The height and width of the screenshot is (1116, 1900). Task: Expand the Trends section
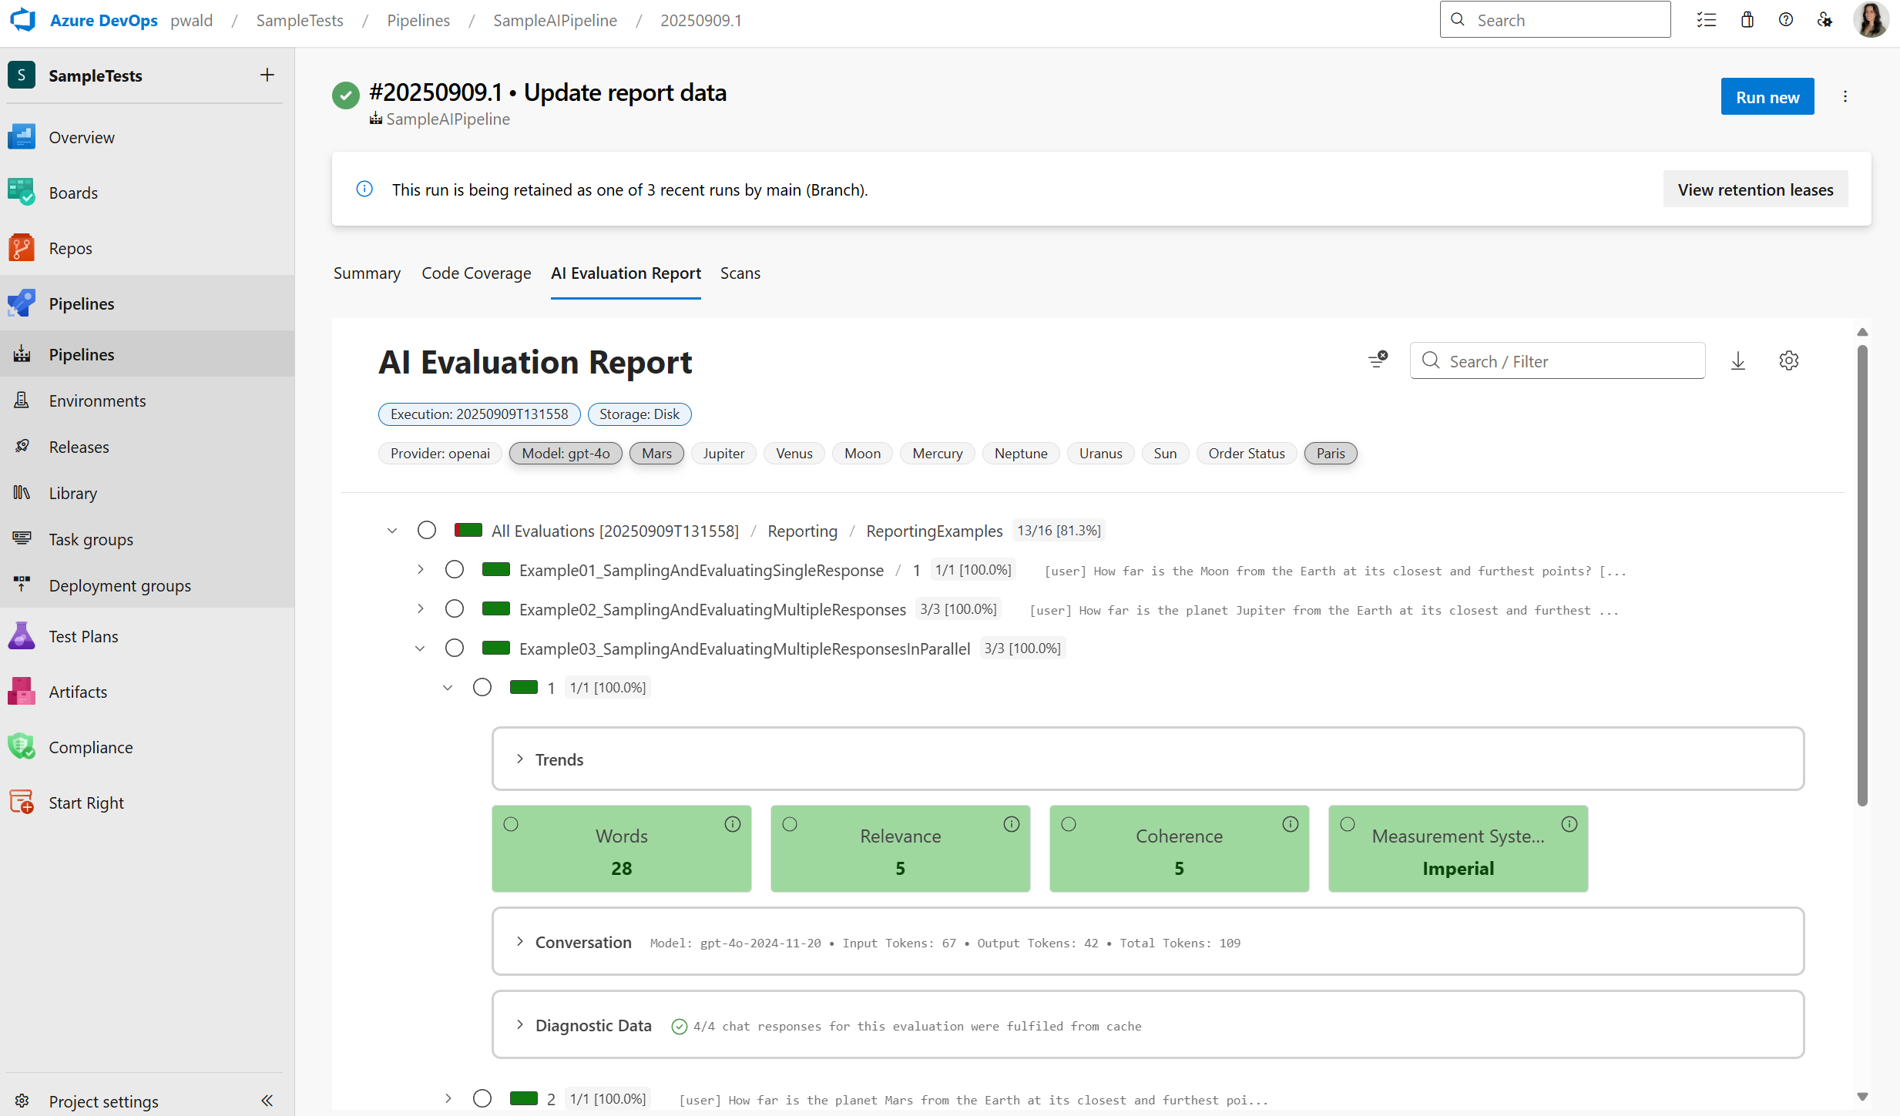click(520, 759)
